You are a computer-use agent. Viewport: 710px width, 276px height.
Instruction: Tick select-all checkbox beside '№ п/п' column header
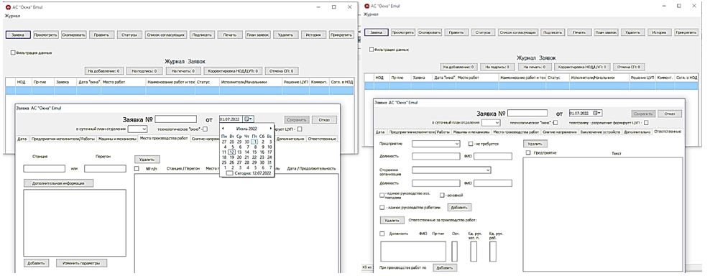point(137,169)
